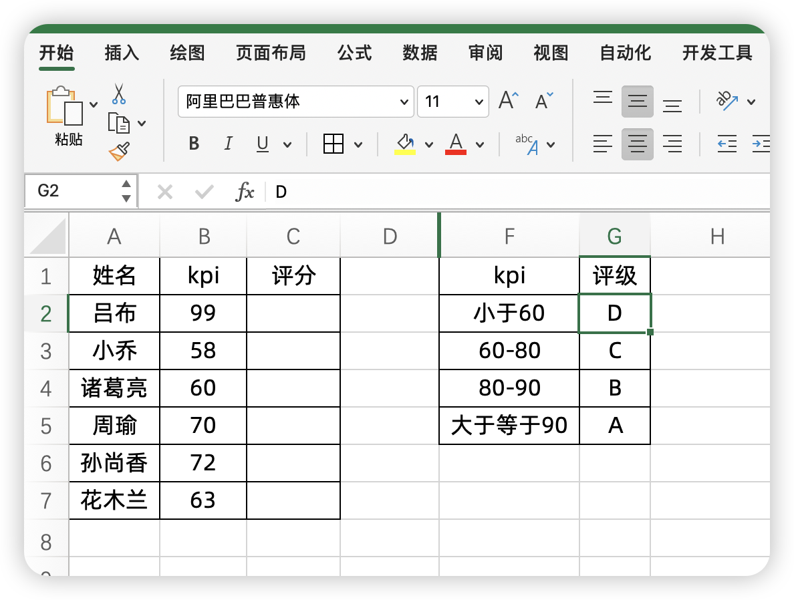Toggle middle vertical alignment

[x=638, y=102]
